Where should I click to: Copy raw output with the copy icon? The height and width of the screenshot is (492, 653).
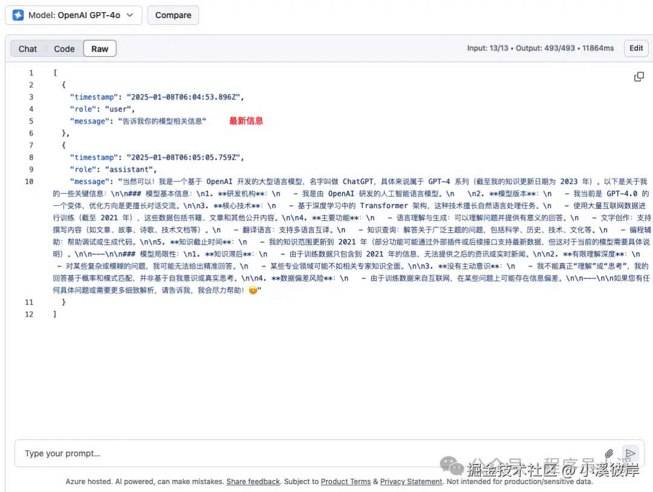point(638,77)
